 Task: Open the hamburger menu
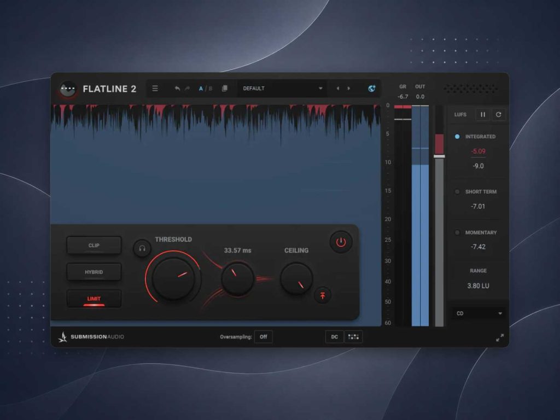click(155, 88)
